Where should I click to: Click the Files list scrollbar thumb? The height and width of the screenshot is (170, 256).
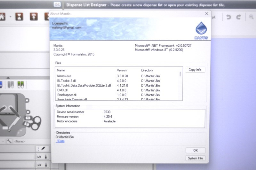pyautogui.click(x=180, y=74)
